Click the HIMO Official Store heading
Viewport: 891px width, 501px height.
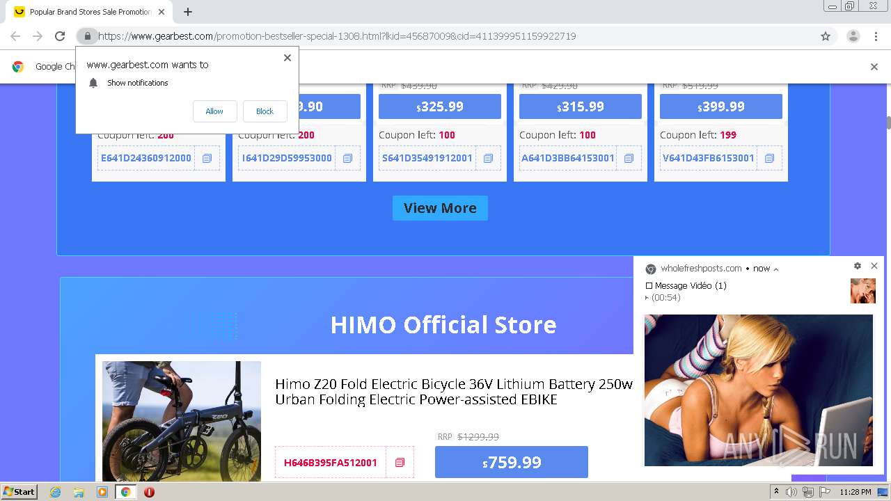(x=443, y=324)
